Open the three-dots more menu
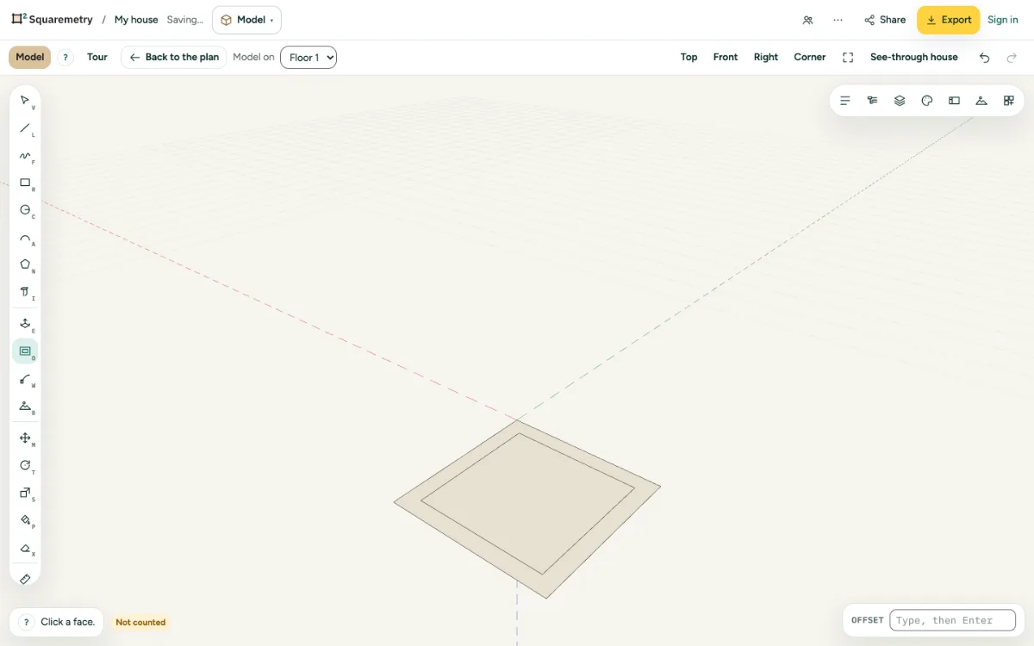The height and width of the screenshot is (646, 1034). tap(838, 20)
